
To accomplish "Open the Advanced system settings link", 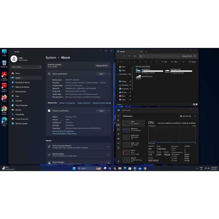I will click(102, 103).
